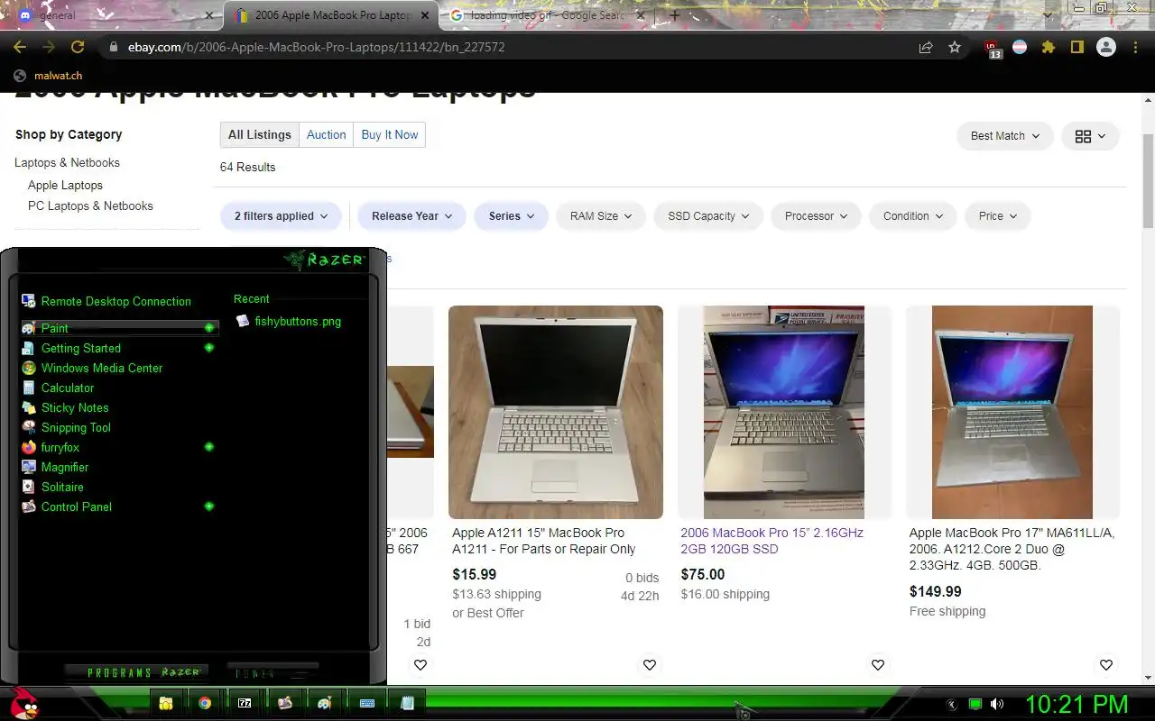Open the Condition filter
This screenshot has width=1155, height=721.
point(913,216)
